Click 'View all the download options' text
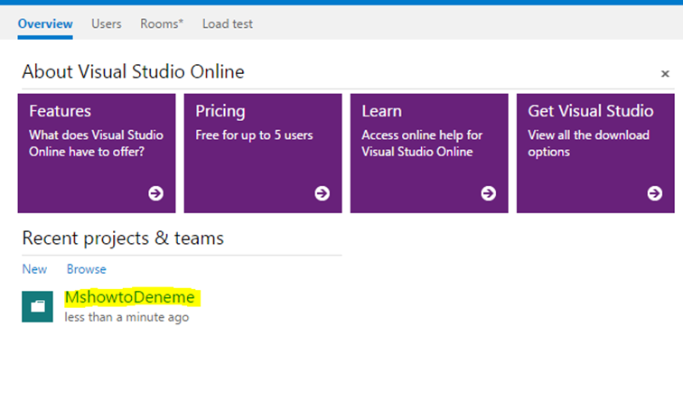 (588, 144)
